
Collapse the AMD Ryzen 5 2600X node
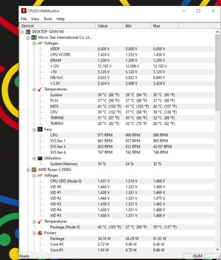point(28,170)
